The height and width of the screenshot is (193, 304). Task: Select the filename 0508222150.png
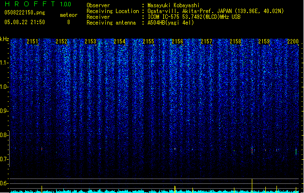25,13
